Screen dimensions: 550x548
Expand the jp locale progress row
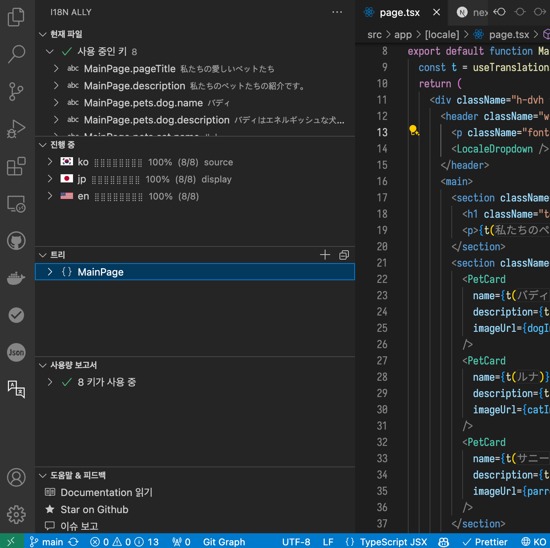pos(50,179)
